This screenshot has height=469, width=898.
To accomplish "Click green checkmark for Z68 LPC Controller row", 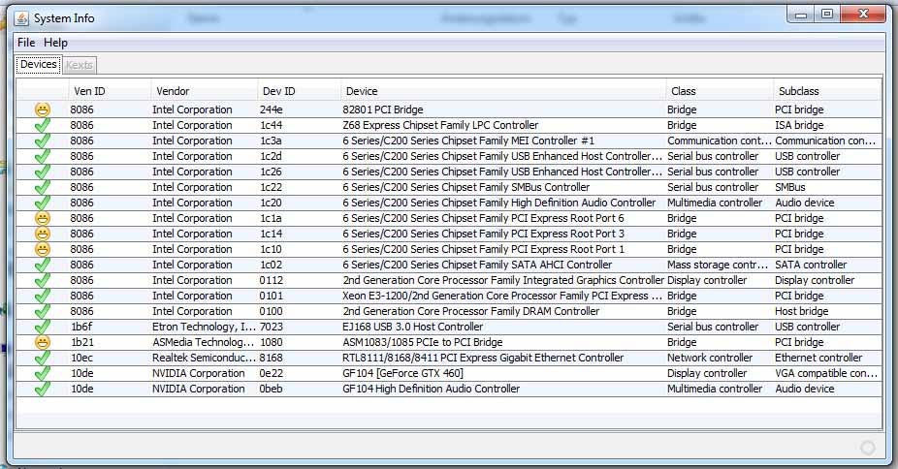I will click(43, 125).
